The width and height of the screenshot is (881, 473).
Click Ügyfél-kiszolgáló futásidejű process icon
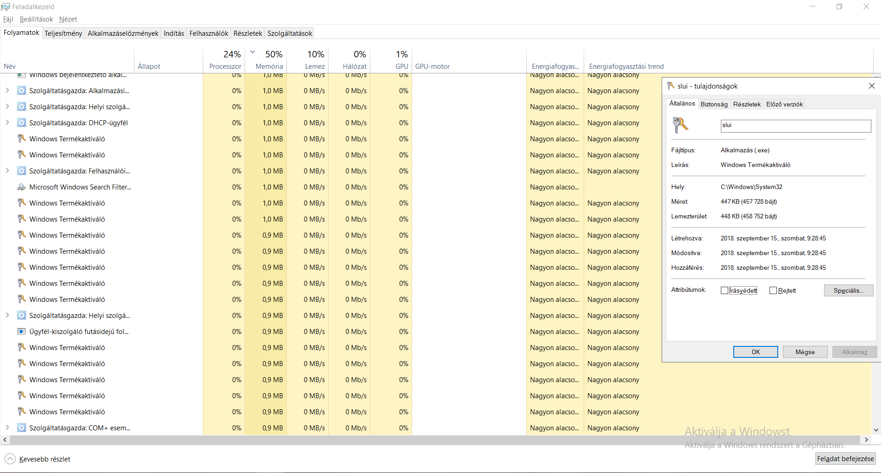point(21,332)
